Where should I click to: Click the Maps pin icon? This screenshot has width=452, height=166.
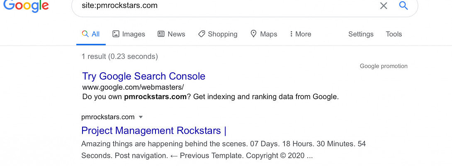click(x=254, y=34)
